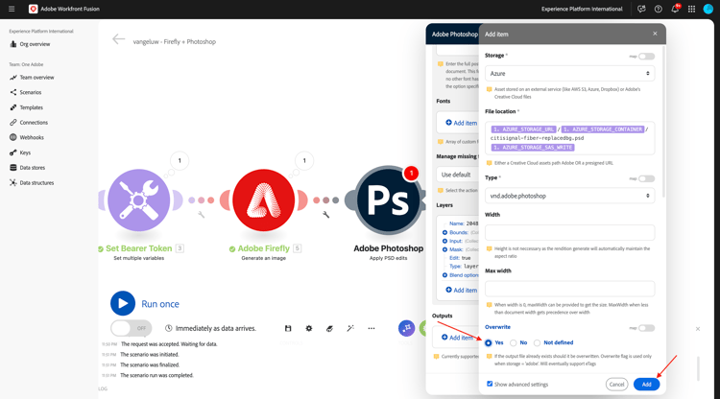This screenshot has width=720, height=399.
Task: Open bubble 1 above Set Bearer Token
Action: click(180, 160)
